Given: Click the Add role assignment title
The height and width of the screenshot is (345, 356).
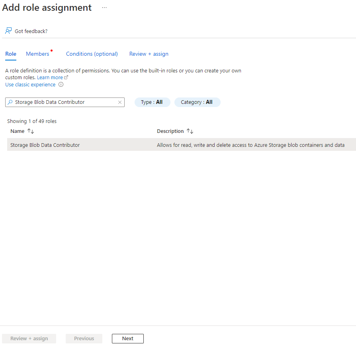Looking at the screenshot, I should click(47, 8).
